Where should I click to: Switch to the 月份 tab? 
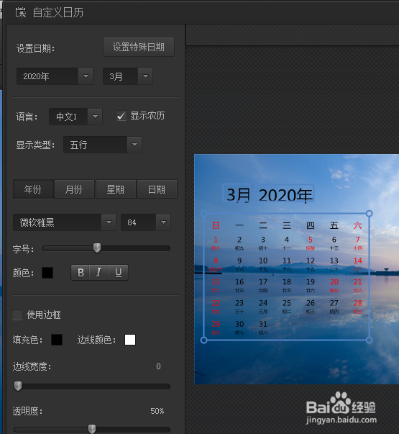(x=74, y=189)
